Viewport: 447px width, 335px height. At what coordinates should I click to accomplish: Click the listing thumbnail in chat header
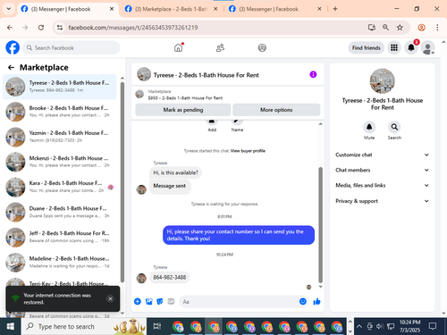[144, 74]
